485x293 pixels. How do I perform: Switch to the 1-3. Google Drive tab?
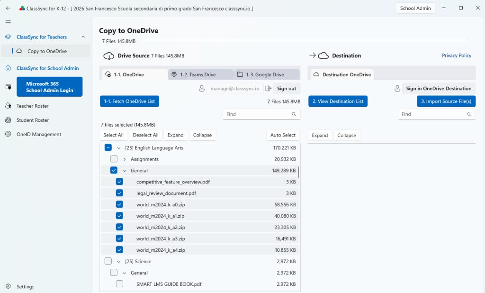point(267,74)
